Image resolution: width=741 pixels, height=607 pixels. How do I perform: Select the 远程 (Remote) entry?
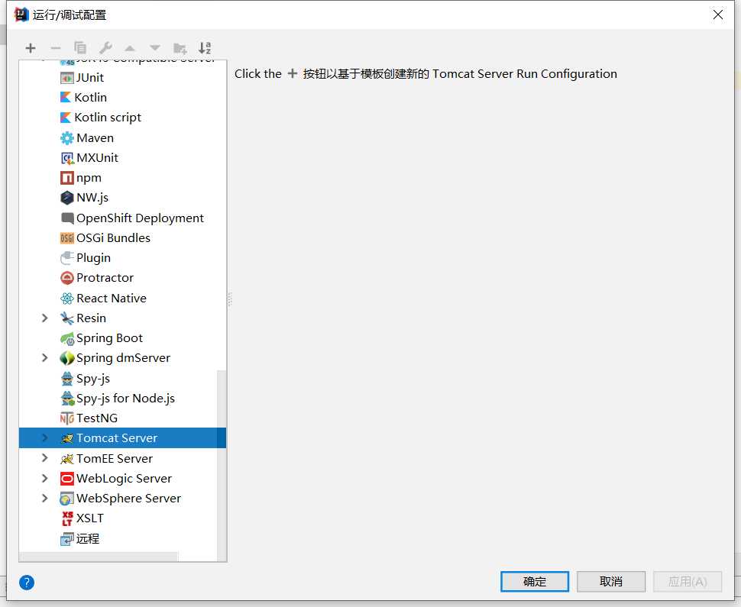tap(88, 538)
